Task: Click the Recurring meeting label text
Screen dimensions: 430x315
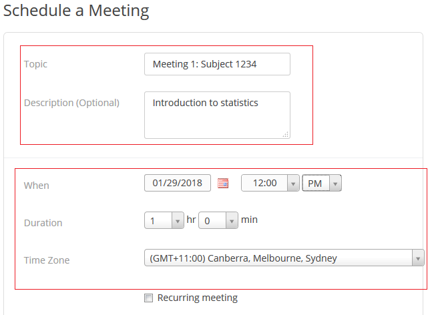Action: [197, 298]
